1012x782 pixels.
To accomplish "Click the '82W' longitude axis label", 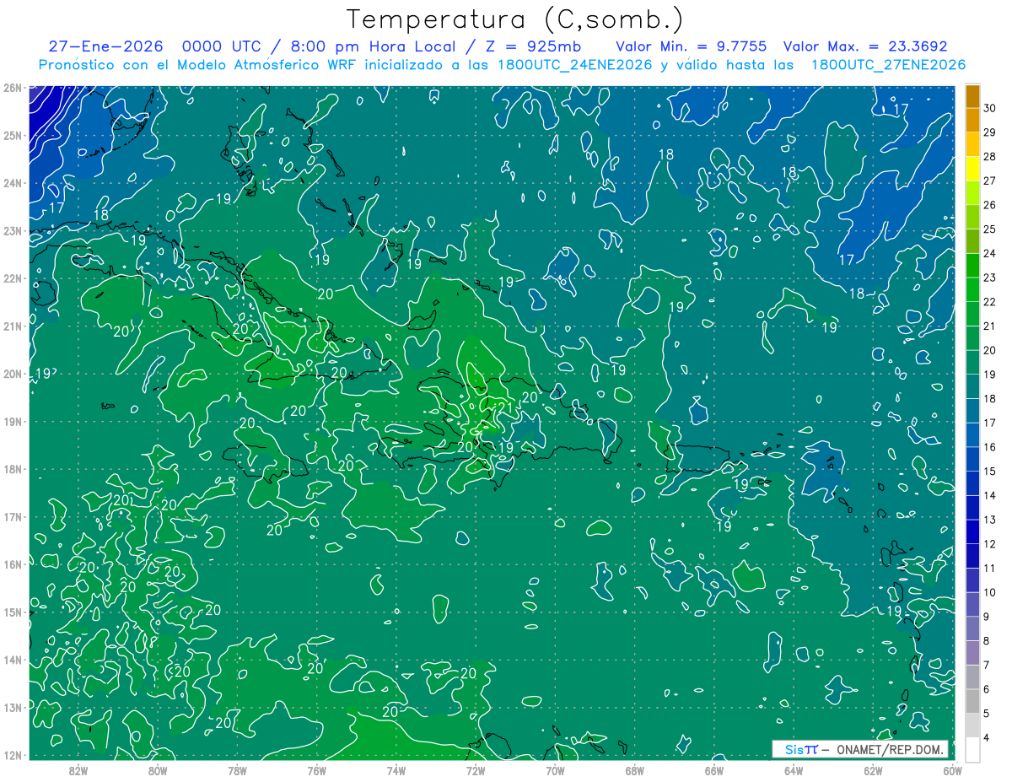I will [78, 770].
